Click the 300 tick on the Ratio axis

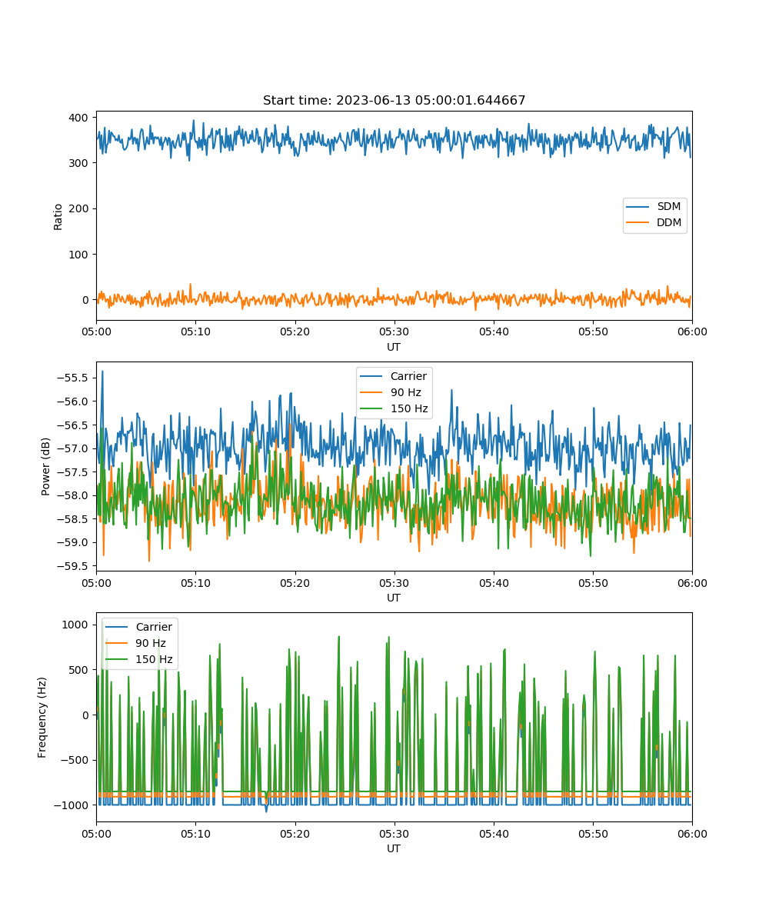[x=80, y=163]
